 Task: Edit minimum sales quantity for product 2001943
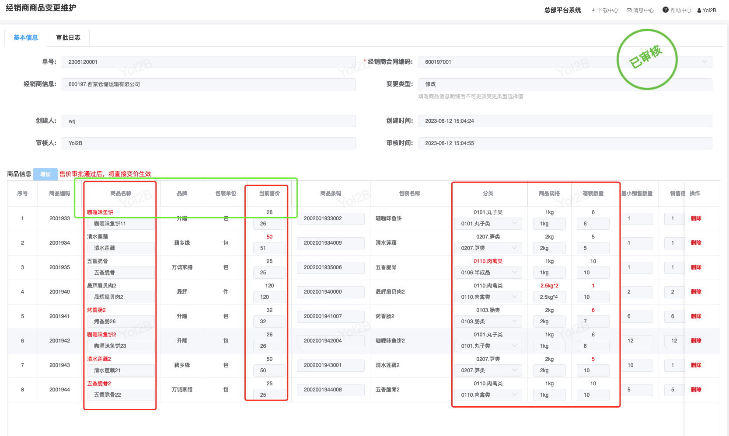point(637,365)
